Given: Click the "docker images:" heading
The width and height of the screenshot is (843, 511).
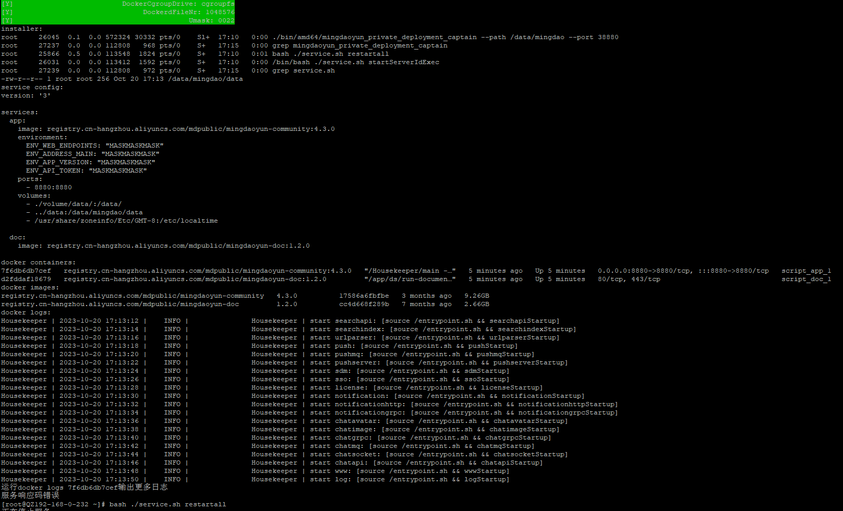Looking at the screenshot, I should [30, 287].
